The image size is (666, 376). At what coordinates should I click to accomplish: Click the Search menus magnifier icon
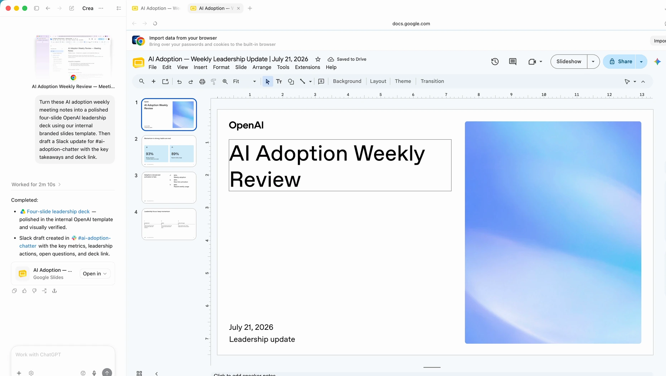coord(142,81)
